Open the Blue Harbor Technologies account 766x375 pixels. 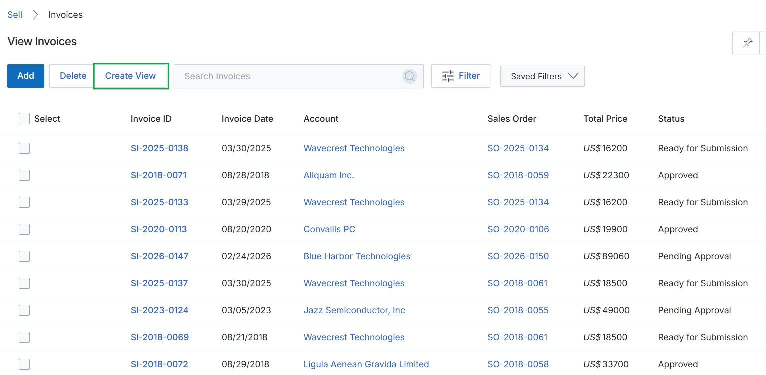coord(357,256)
